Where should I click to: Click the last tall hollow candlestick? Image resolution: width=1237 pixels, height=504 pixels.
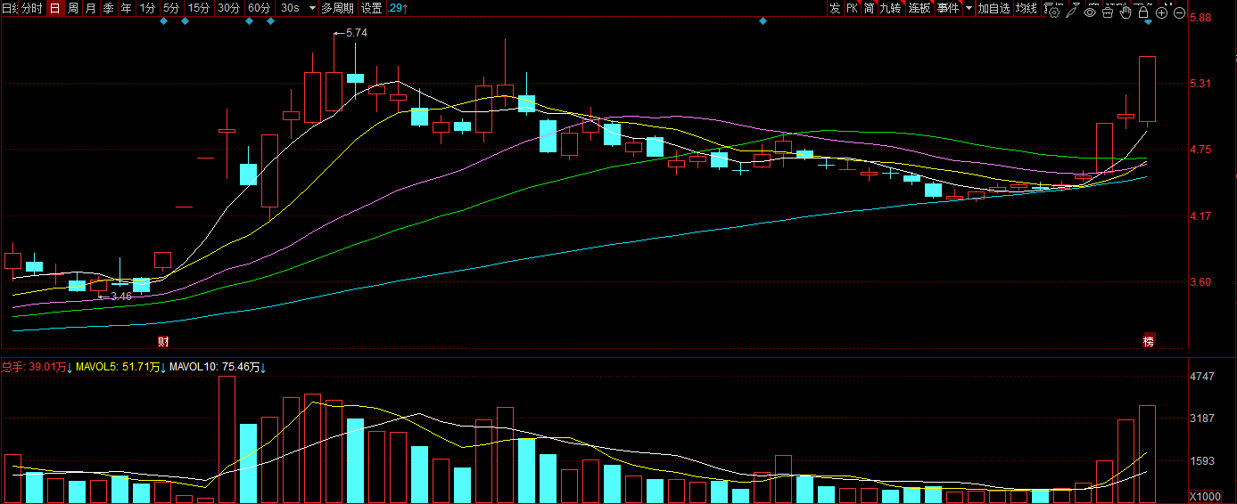pos(1147,88)
